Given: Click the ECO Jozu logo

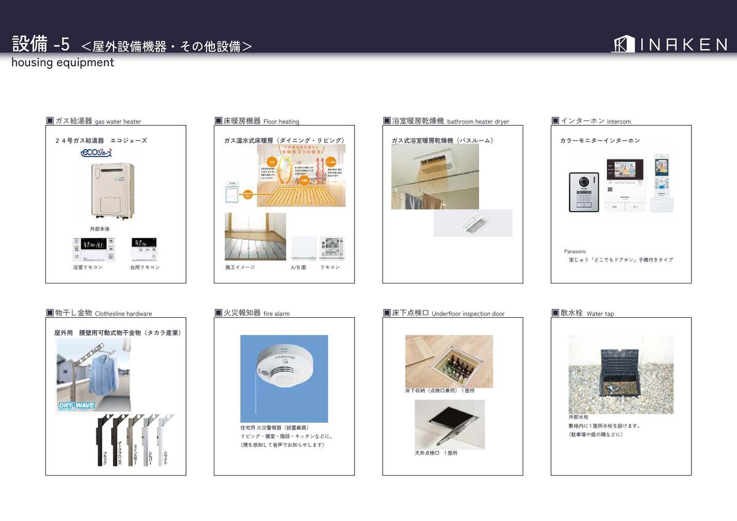Looking at the screenshot, I should 96,153.
